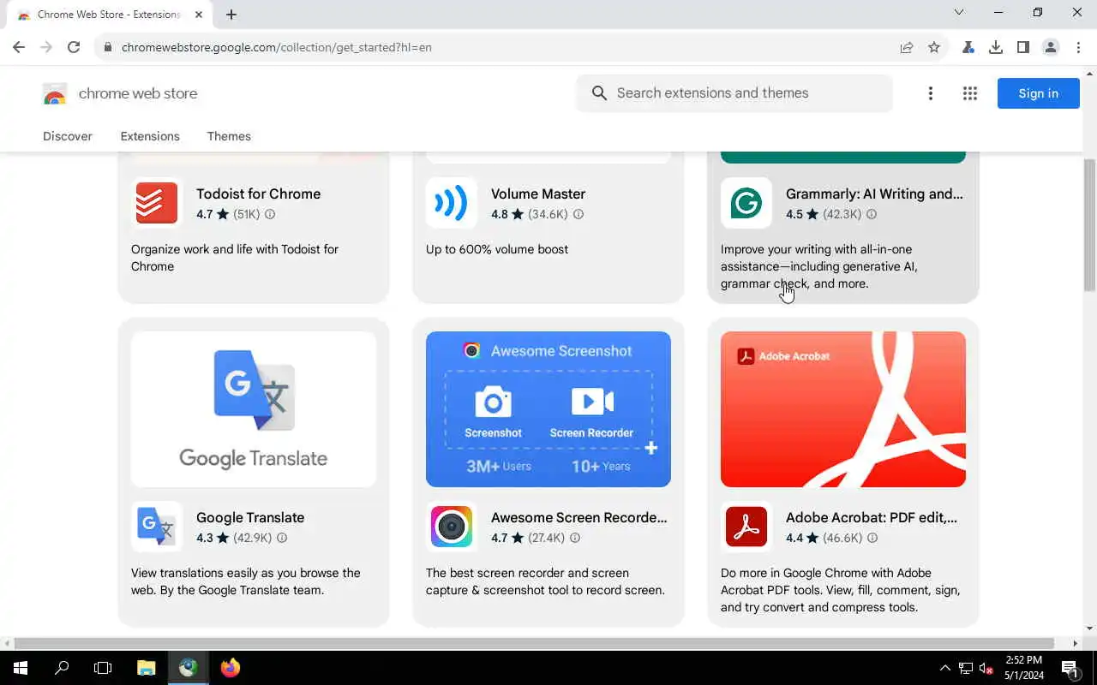Click the Grammarly green G icon
Image resolution: width=1097 pixels, height=685 pixels.
pyautogui.click(x=746, y=203)
